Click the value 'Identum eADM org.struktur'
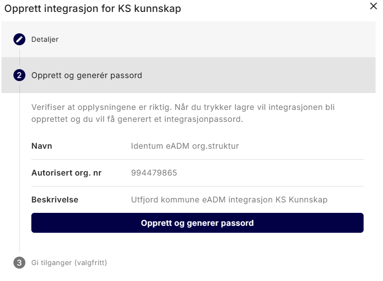This screenshot has width=383, height=281. pos(185,146)
